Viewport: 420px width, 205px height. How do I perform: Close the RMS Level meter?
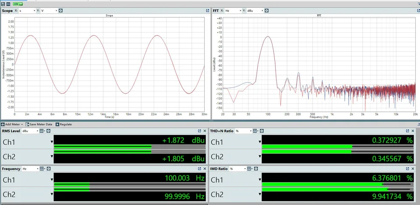pos(205,131)
